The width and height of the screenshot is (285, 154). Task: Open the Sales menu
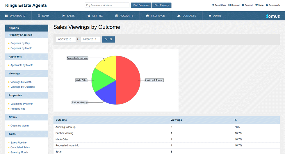click(x=68, y=16)
